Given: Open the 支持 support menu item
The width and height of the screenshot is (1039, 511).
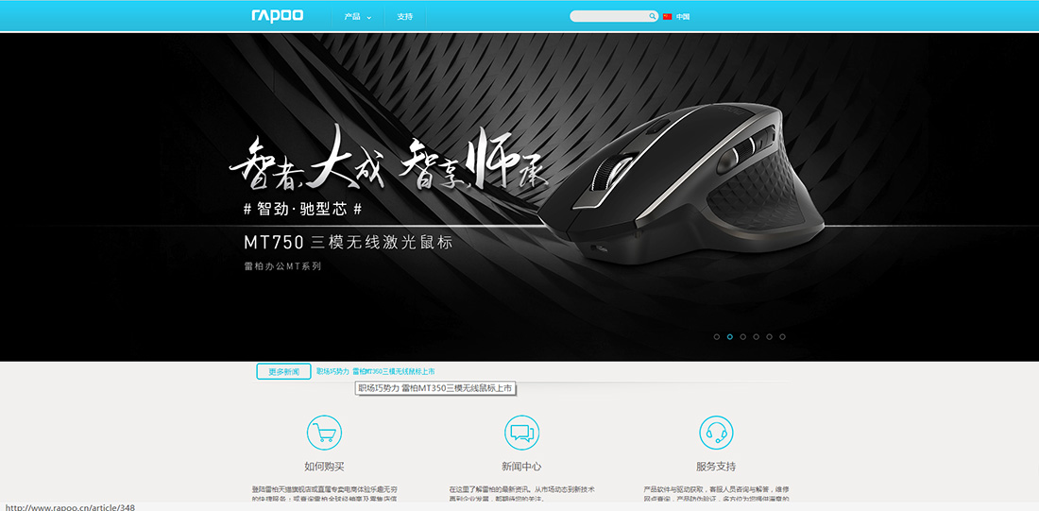Looking at the screenshot, I should [x=405, y=17].
